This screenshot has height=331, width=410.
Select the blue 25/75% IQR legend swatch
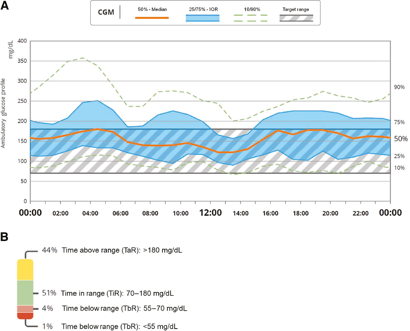click(202, 18)
